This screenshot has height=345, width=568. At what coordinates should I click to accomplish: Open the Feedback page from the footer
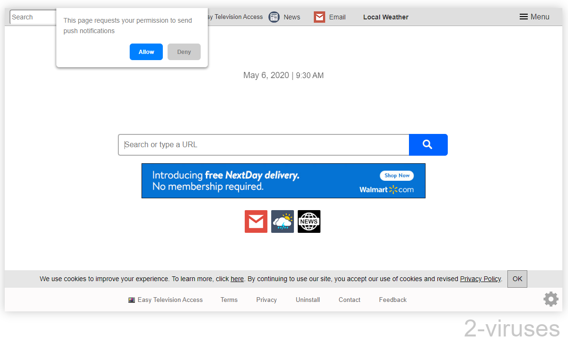point(392,300)
